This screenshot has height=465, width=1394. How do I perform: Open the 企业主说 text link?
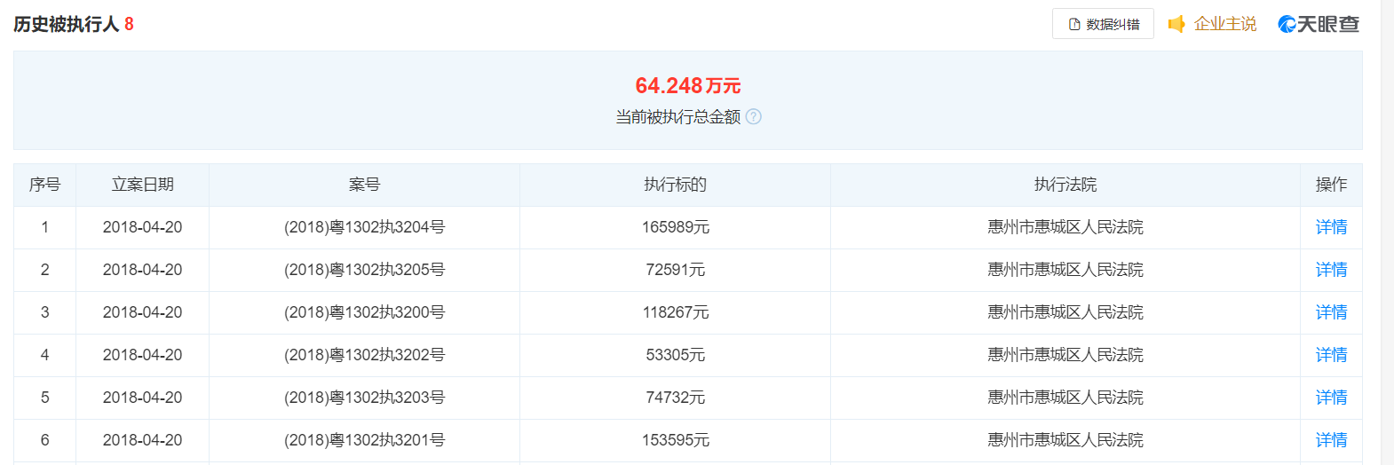[x=1224, y=24]
